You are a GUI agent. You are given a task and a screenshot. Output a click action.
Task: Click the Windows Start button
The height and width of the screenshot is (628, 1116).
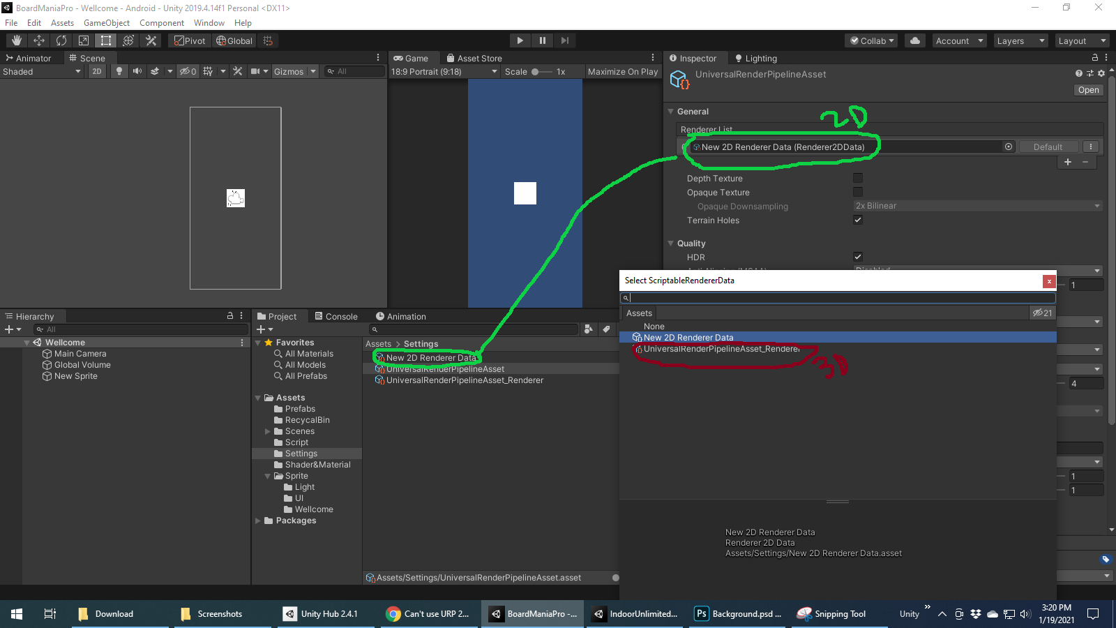17,614
